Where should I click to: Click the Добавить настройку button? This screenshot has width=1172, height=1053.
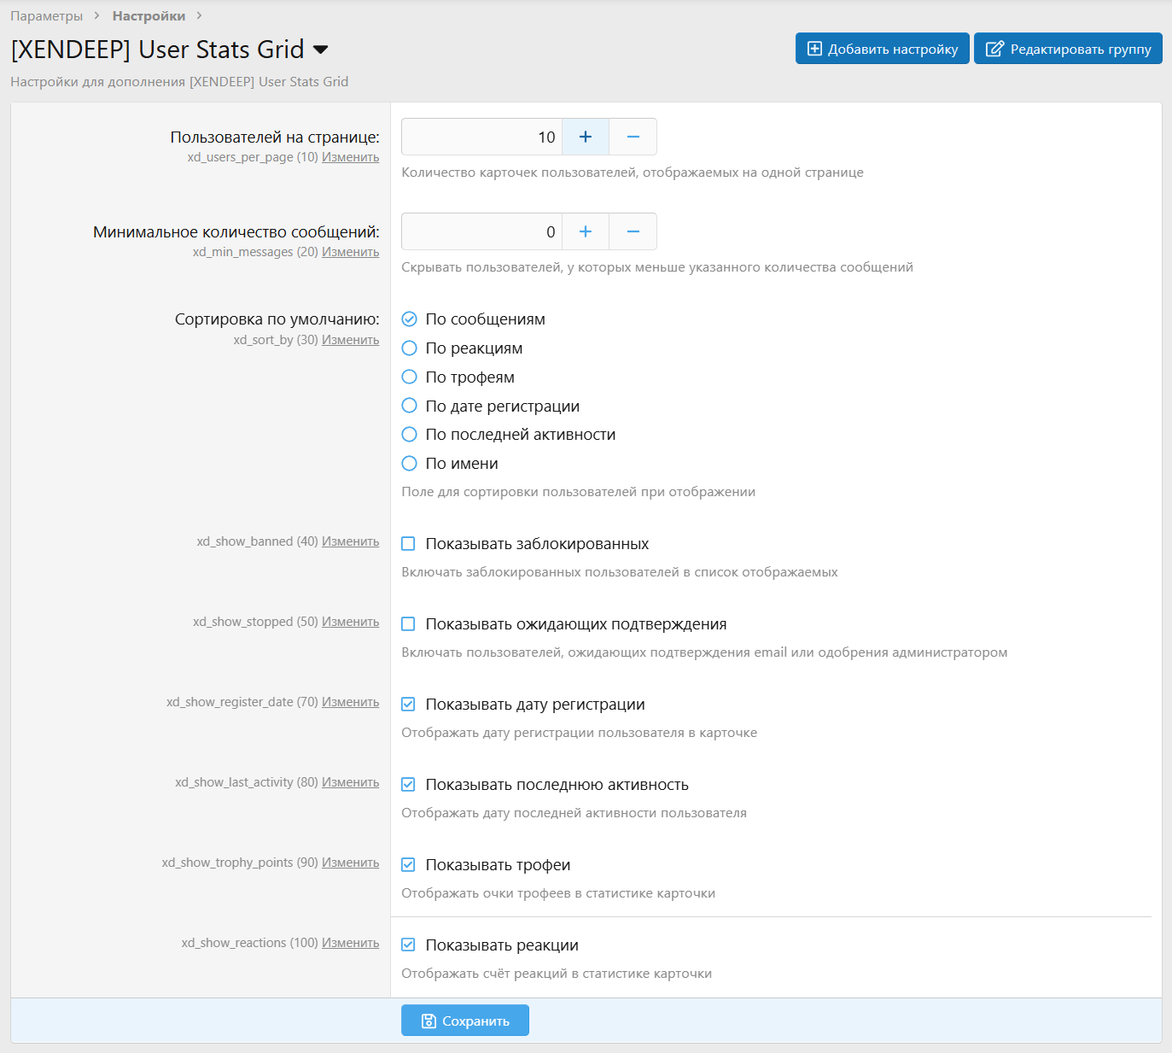(883, 49)
